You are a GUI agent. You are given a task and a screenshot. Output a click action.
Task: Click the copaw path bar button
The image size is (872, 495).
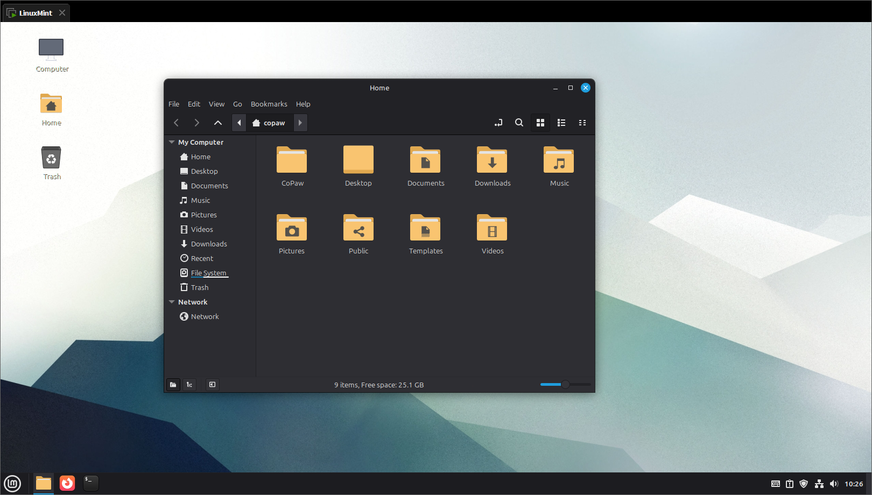click(x=269, y=123)
